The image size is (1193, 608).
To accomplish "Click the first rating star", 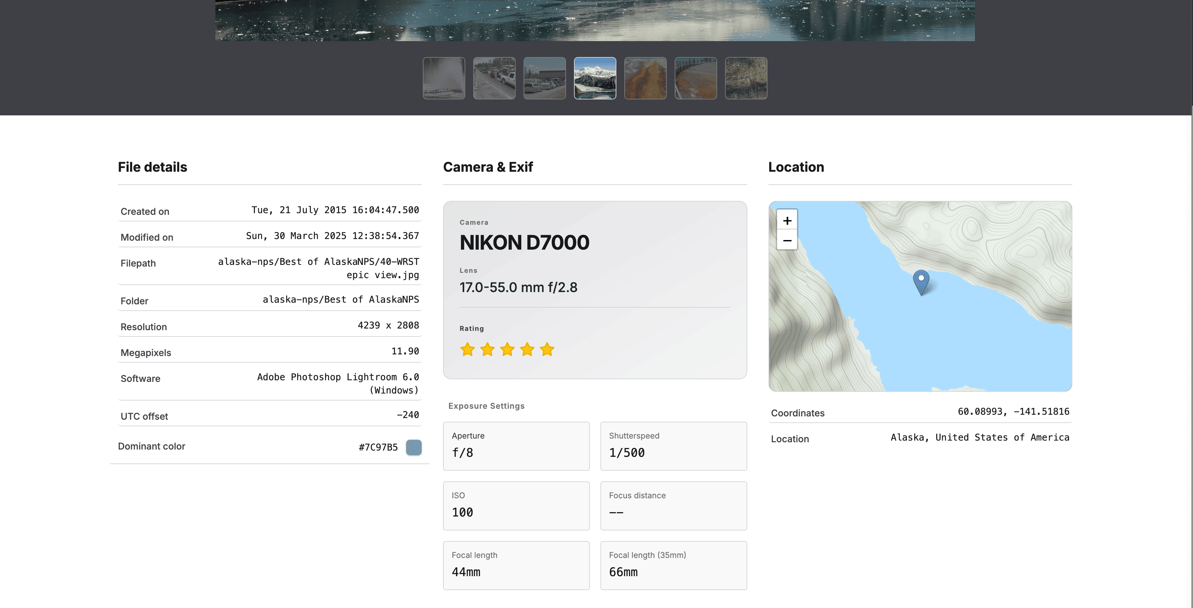I will pyautogui.click(x=467, y=349).
